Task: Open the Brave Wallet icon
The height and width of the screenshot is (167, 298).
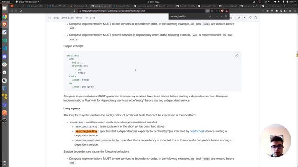Action: coord(290,11)
